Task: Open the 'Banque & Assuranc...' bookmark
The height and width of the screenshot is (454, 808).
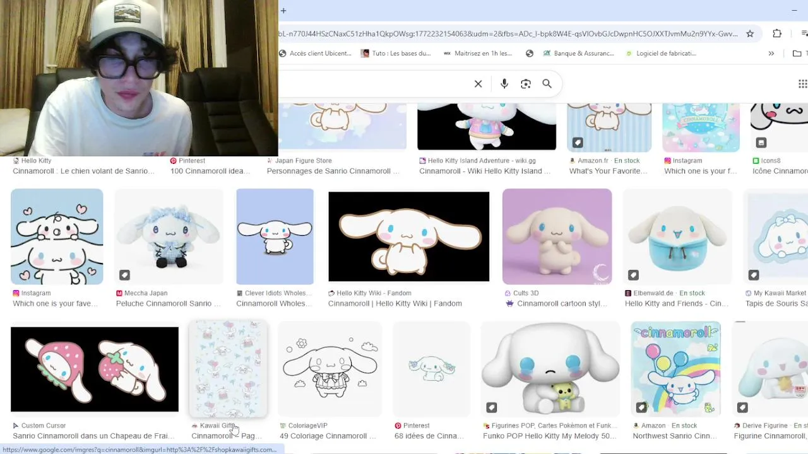Action: pyautogui.click(x=578, y=54)
